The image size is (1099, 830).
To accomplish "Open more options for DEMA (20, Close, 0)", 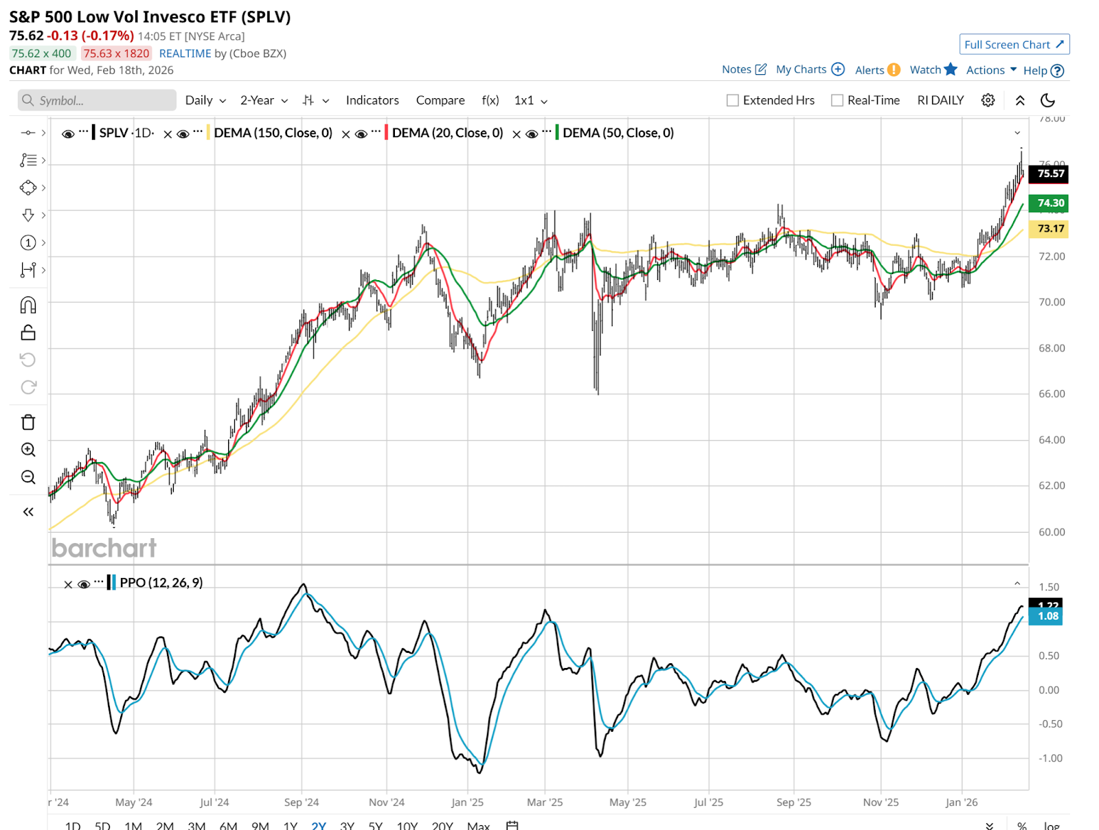I will point(376,130).
